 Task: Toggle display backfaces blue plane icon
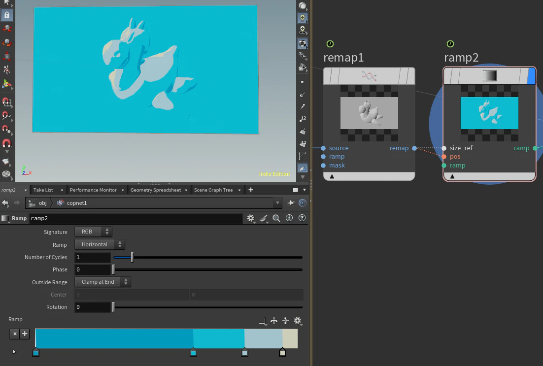[303, 168]
